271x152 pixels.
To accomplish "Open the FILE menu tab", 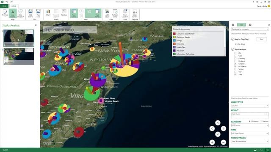I will (4, 6).
